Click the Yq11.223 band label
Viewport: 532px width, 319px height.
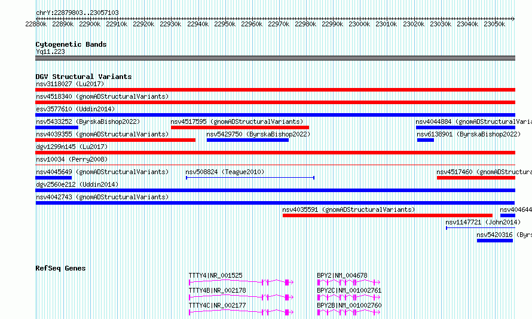[50, 51]
